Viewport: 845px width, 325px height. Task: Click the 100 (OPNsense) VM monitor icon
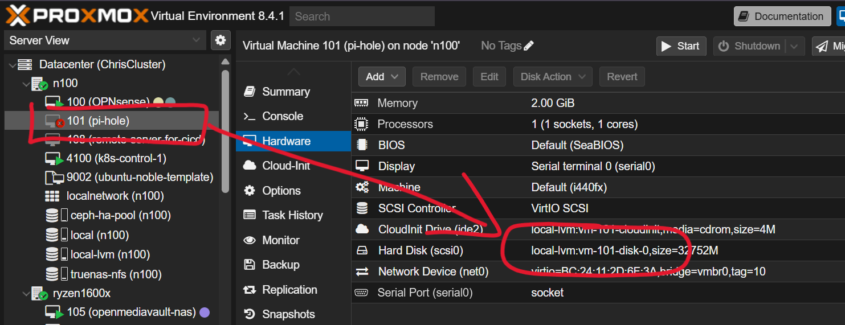54,102
